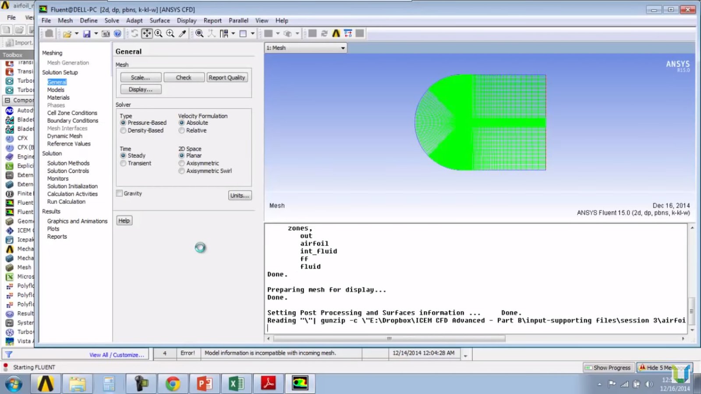
Task: Select the zoom in/out magnifier tool
Action: (159, 34)
